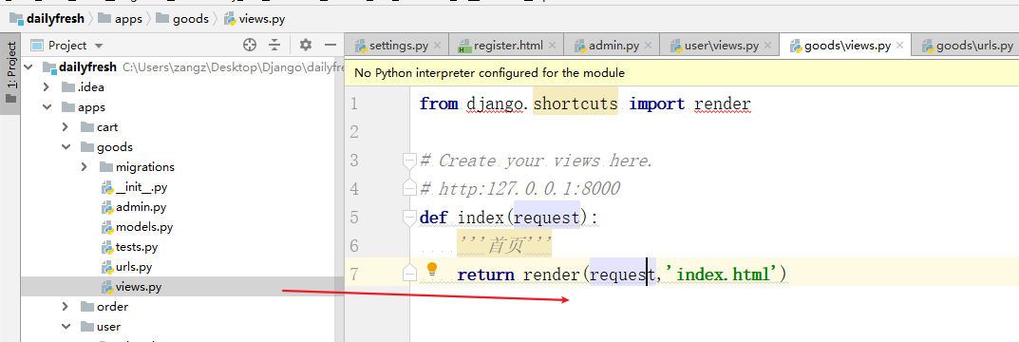Image resolution: width=1019 pixels, height=342 pixels.
Task: Collapse the user folder
Action: pyautogui.click(x=65, y=327)
